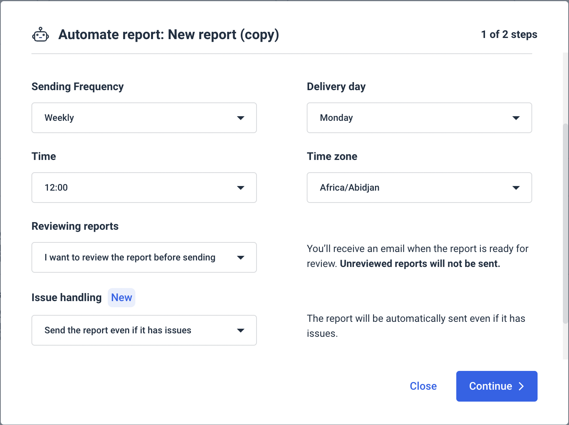Click the Close link
Screen dimensions: 569x425
click(423, 386)
